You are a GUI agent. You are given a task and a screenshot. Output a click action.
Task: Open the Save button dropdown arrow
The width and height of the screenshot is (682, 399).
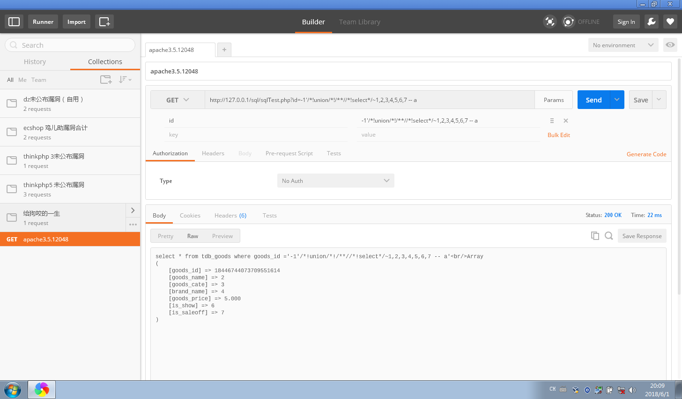659,100
